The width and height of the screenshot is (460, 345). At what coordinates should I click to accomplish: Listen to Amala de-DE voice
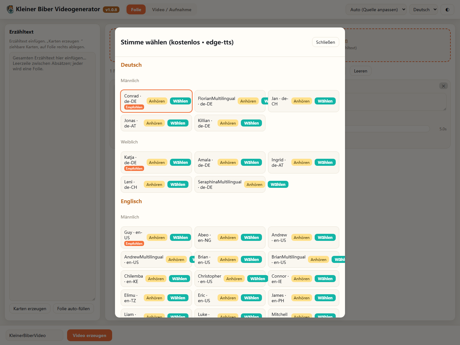pos(228,163)
